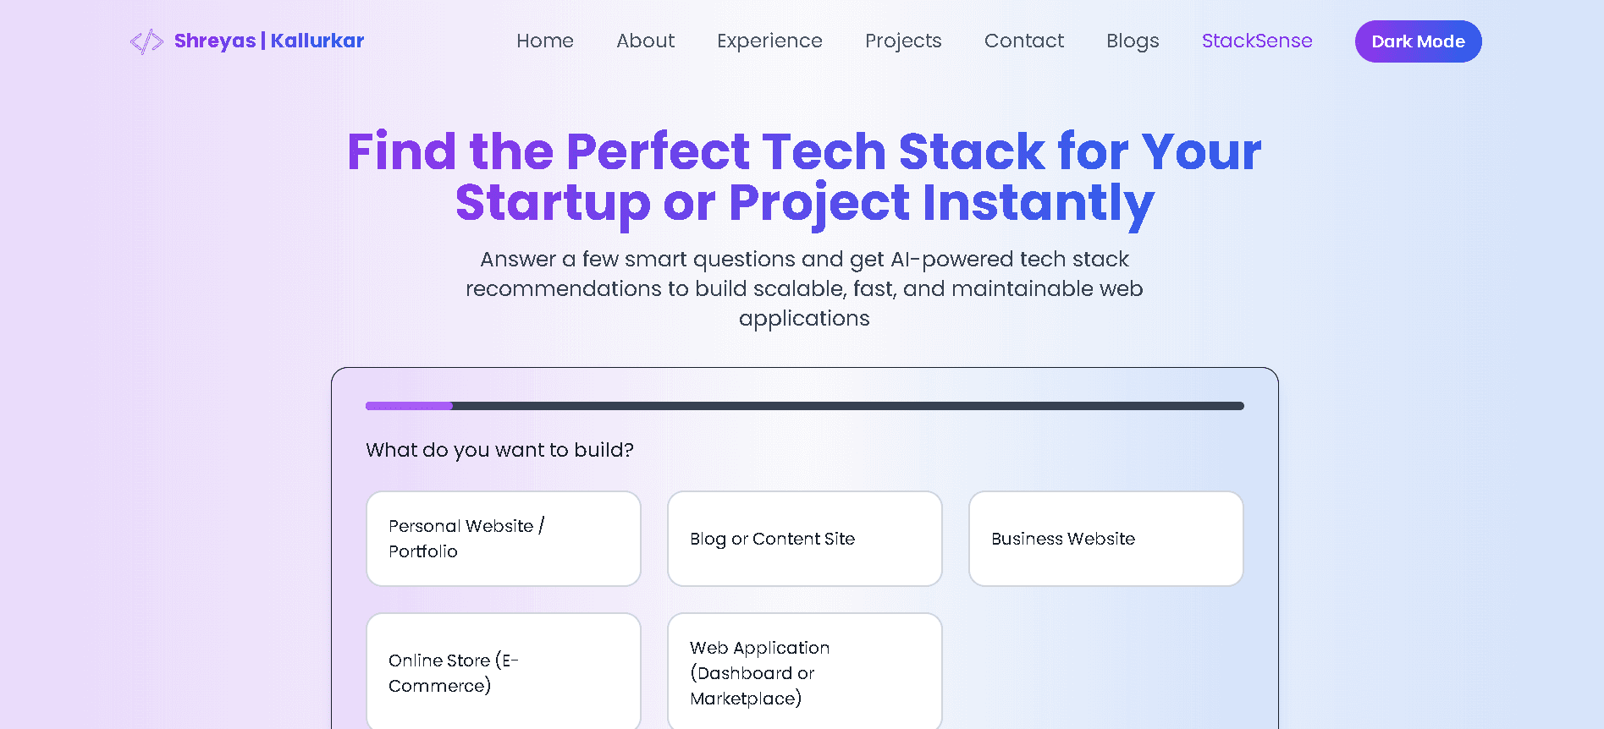
Task: Pick the Business Website option
Action: (1105, 539)
